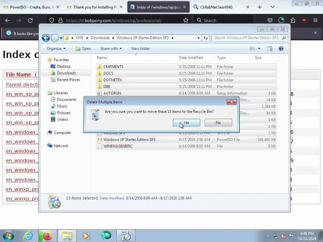Open the Windows Start button
The height and width of the screenshot is (242, 323).
[x=9, y=236]
